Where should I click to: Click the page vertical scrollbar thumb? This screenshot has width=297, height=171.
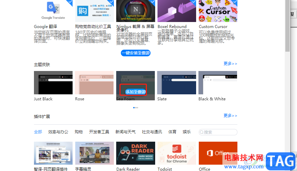(287, 26)
